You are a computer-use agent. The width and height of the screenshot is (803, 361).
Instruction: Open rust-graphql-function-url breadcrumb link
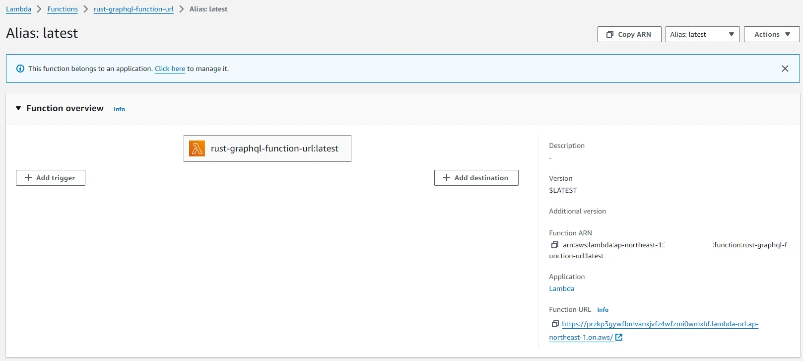tap(134, 9)
